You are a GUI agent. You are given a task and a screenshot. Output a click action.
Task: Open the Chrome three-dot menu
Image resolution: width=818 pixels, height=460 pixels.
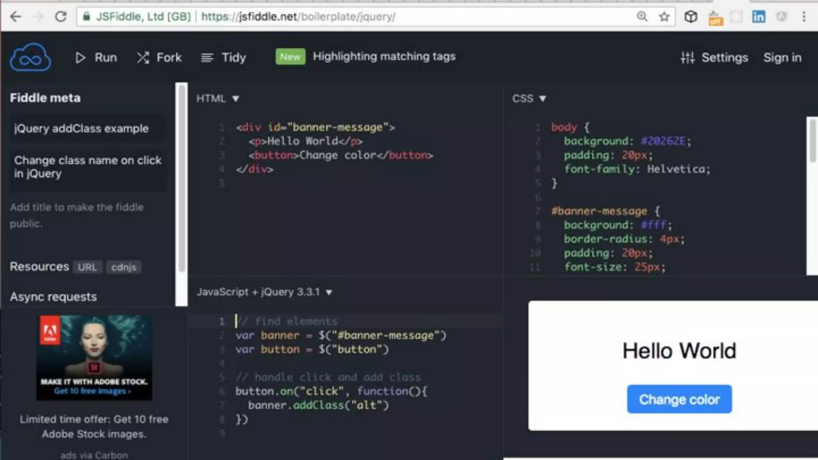pos(804,17)
